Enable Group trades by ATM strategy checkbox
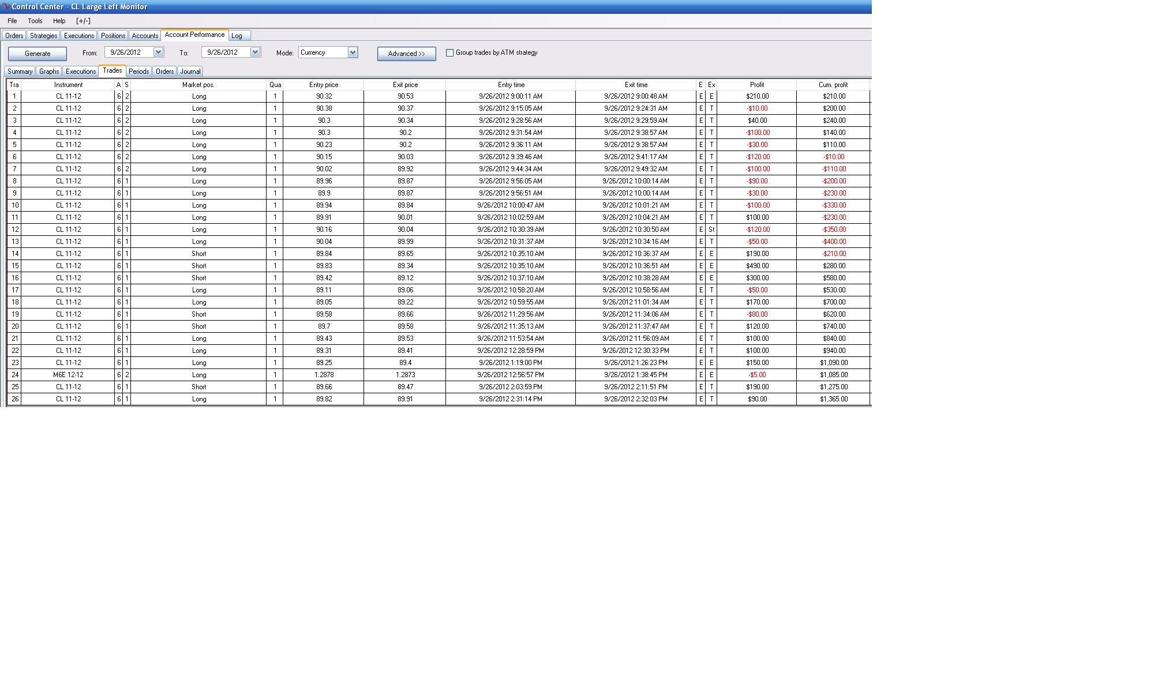The image size is (1154, 692). pos(449,52)
